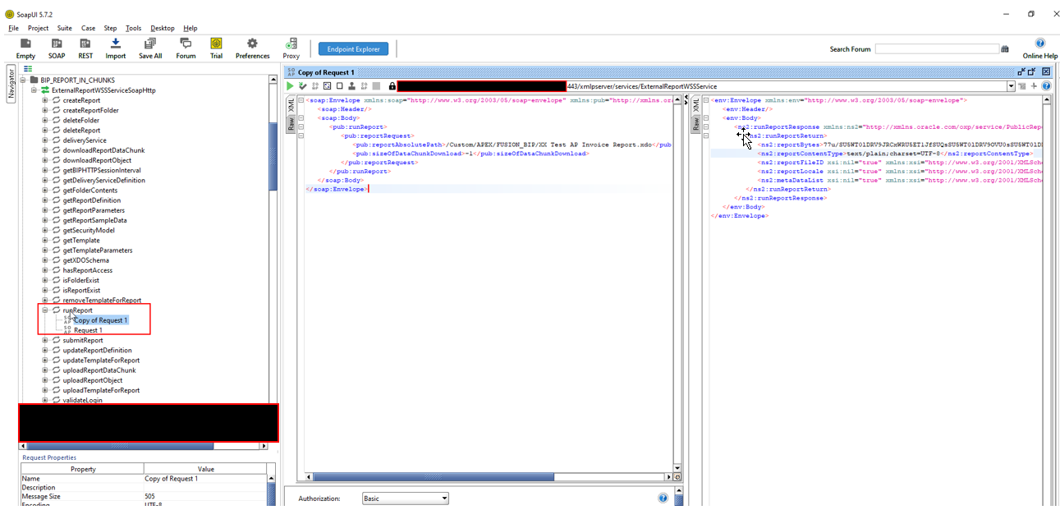This screenshot has height=510, width=1060.
Task: Open the Request Properties panel header
Action: tap(49, 457)
